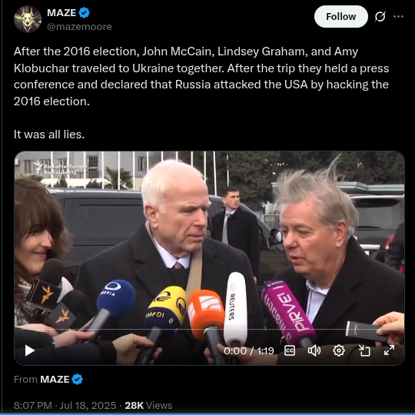Click the MAZE display name

pyautogui.click(x=61, y=13)
